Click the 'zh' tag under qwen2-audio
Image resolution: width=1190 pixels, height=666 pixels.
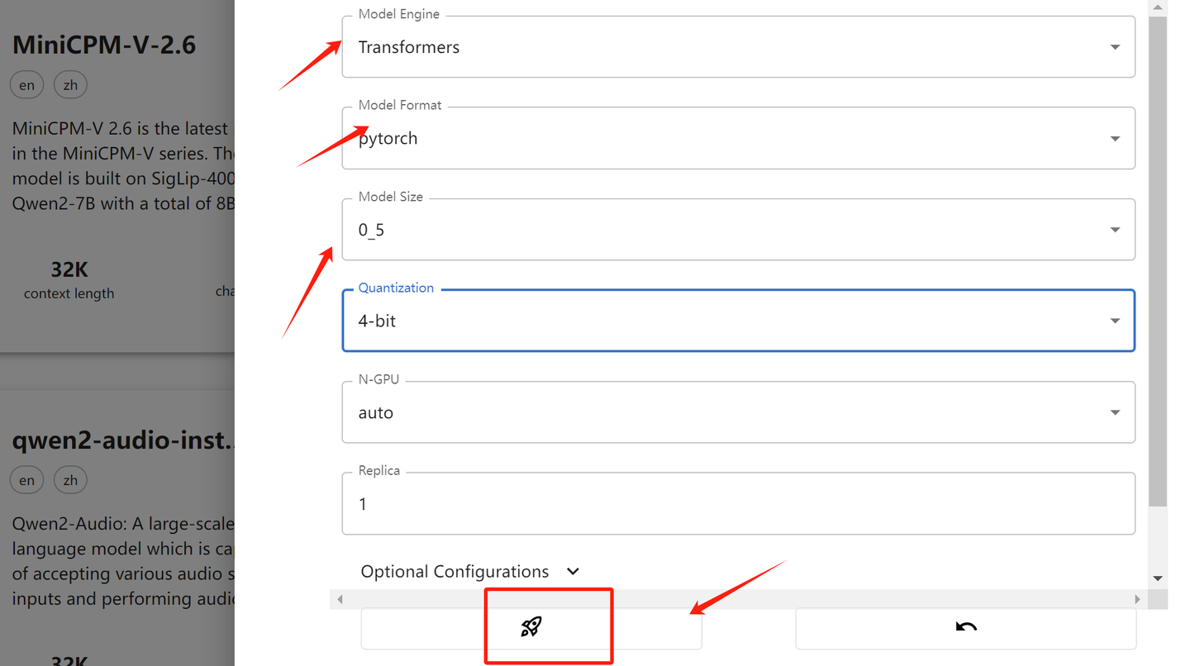coord(70,480)
